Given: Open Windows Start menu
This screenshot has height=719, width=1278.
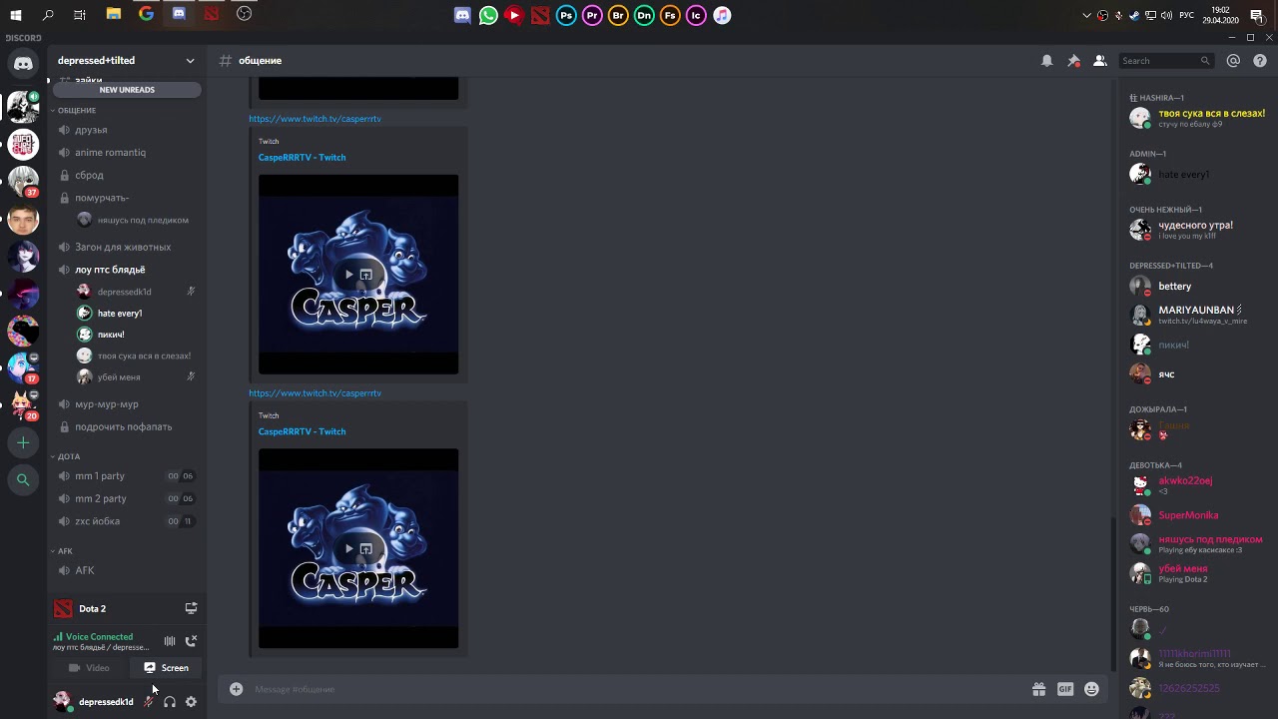Looking at the screenshot, I should pyautogui.click(x=15, y=15).
